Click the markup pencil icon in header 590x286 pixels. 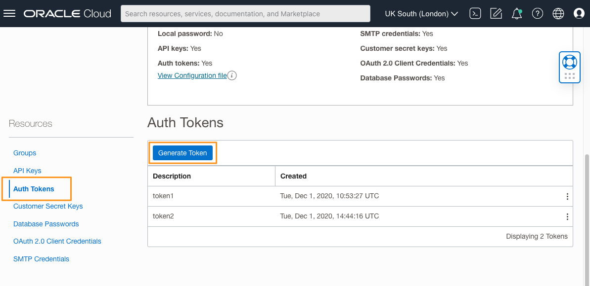pos(496,13)
